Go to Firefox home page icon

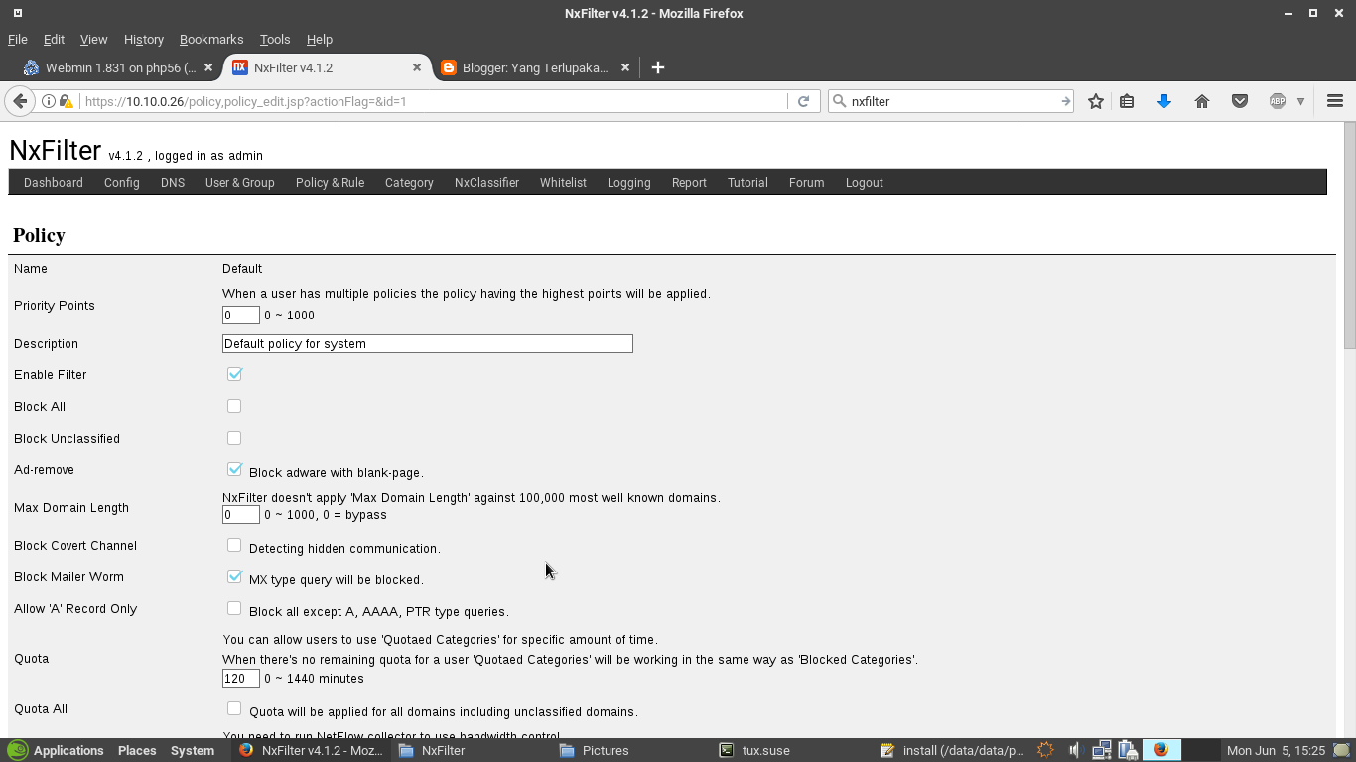1202,101
